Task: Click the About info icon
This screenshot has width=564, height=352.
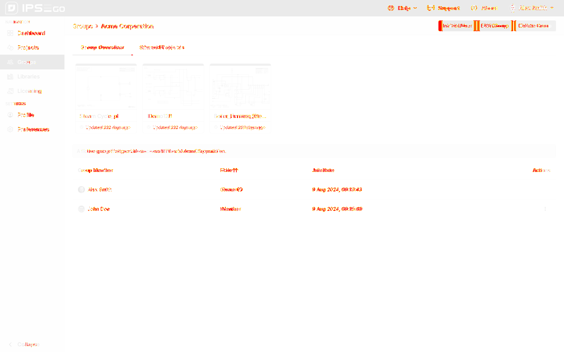Action: (x=474, y=8)
